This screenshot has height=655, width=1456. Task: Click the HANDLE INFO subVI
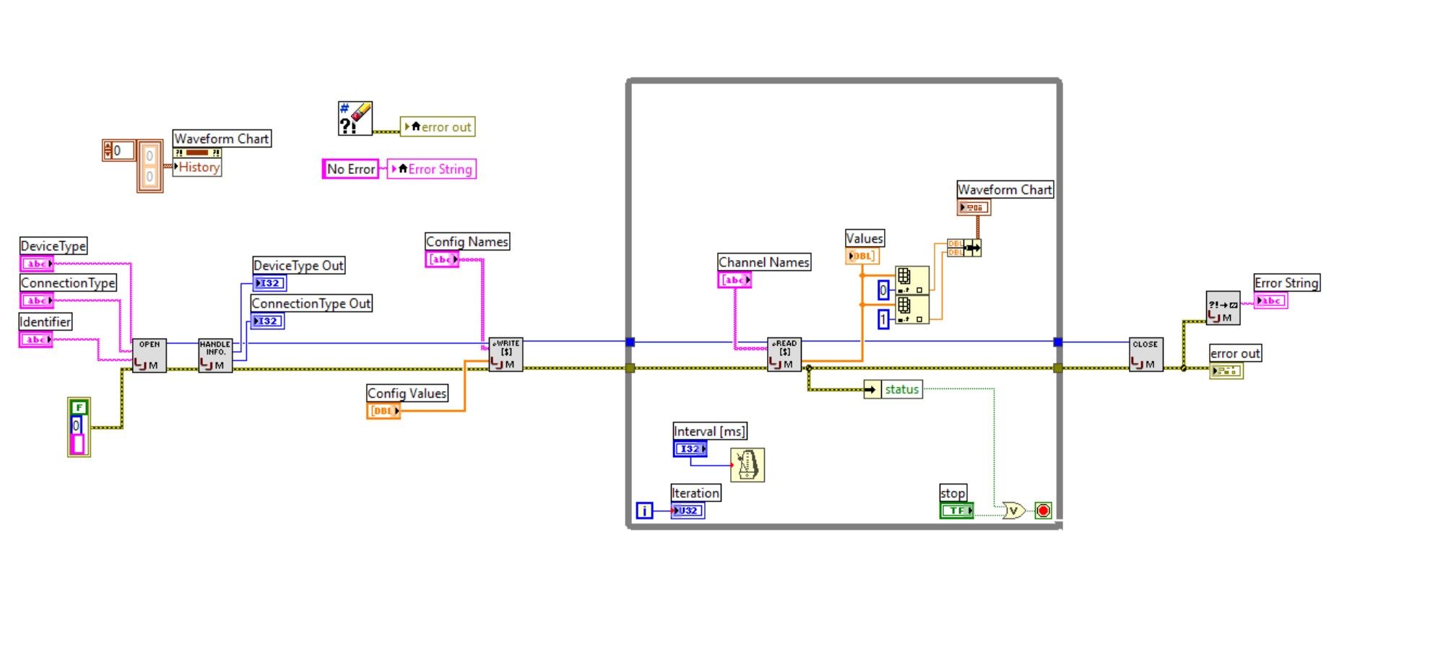[x=215, y=355]
